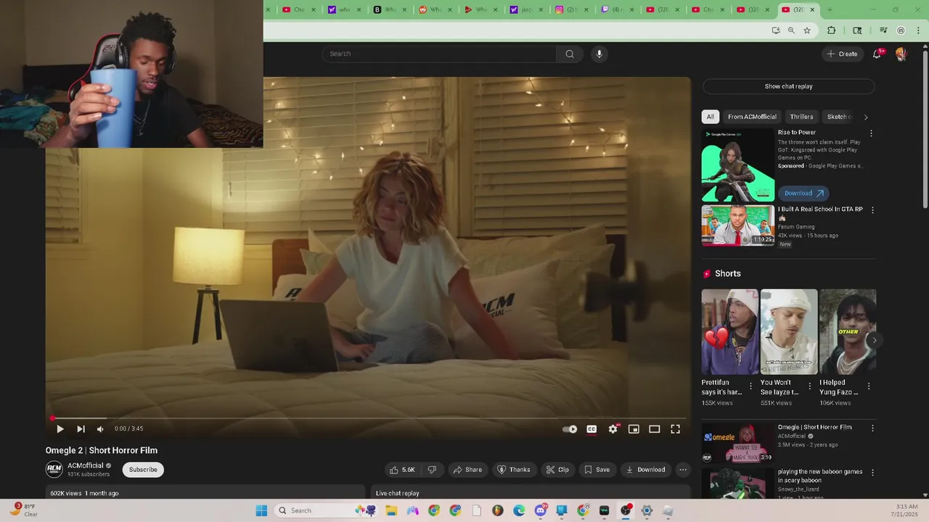Screen dimensions: 929x522
Task: Open Microsoft Edge from the taskbar
Action: coord(519,510)
